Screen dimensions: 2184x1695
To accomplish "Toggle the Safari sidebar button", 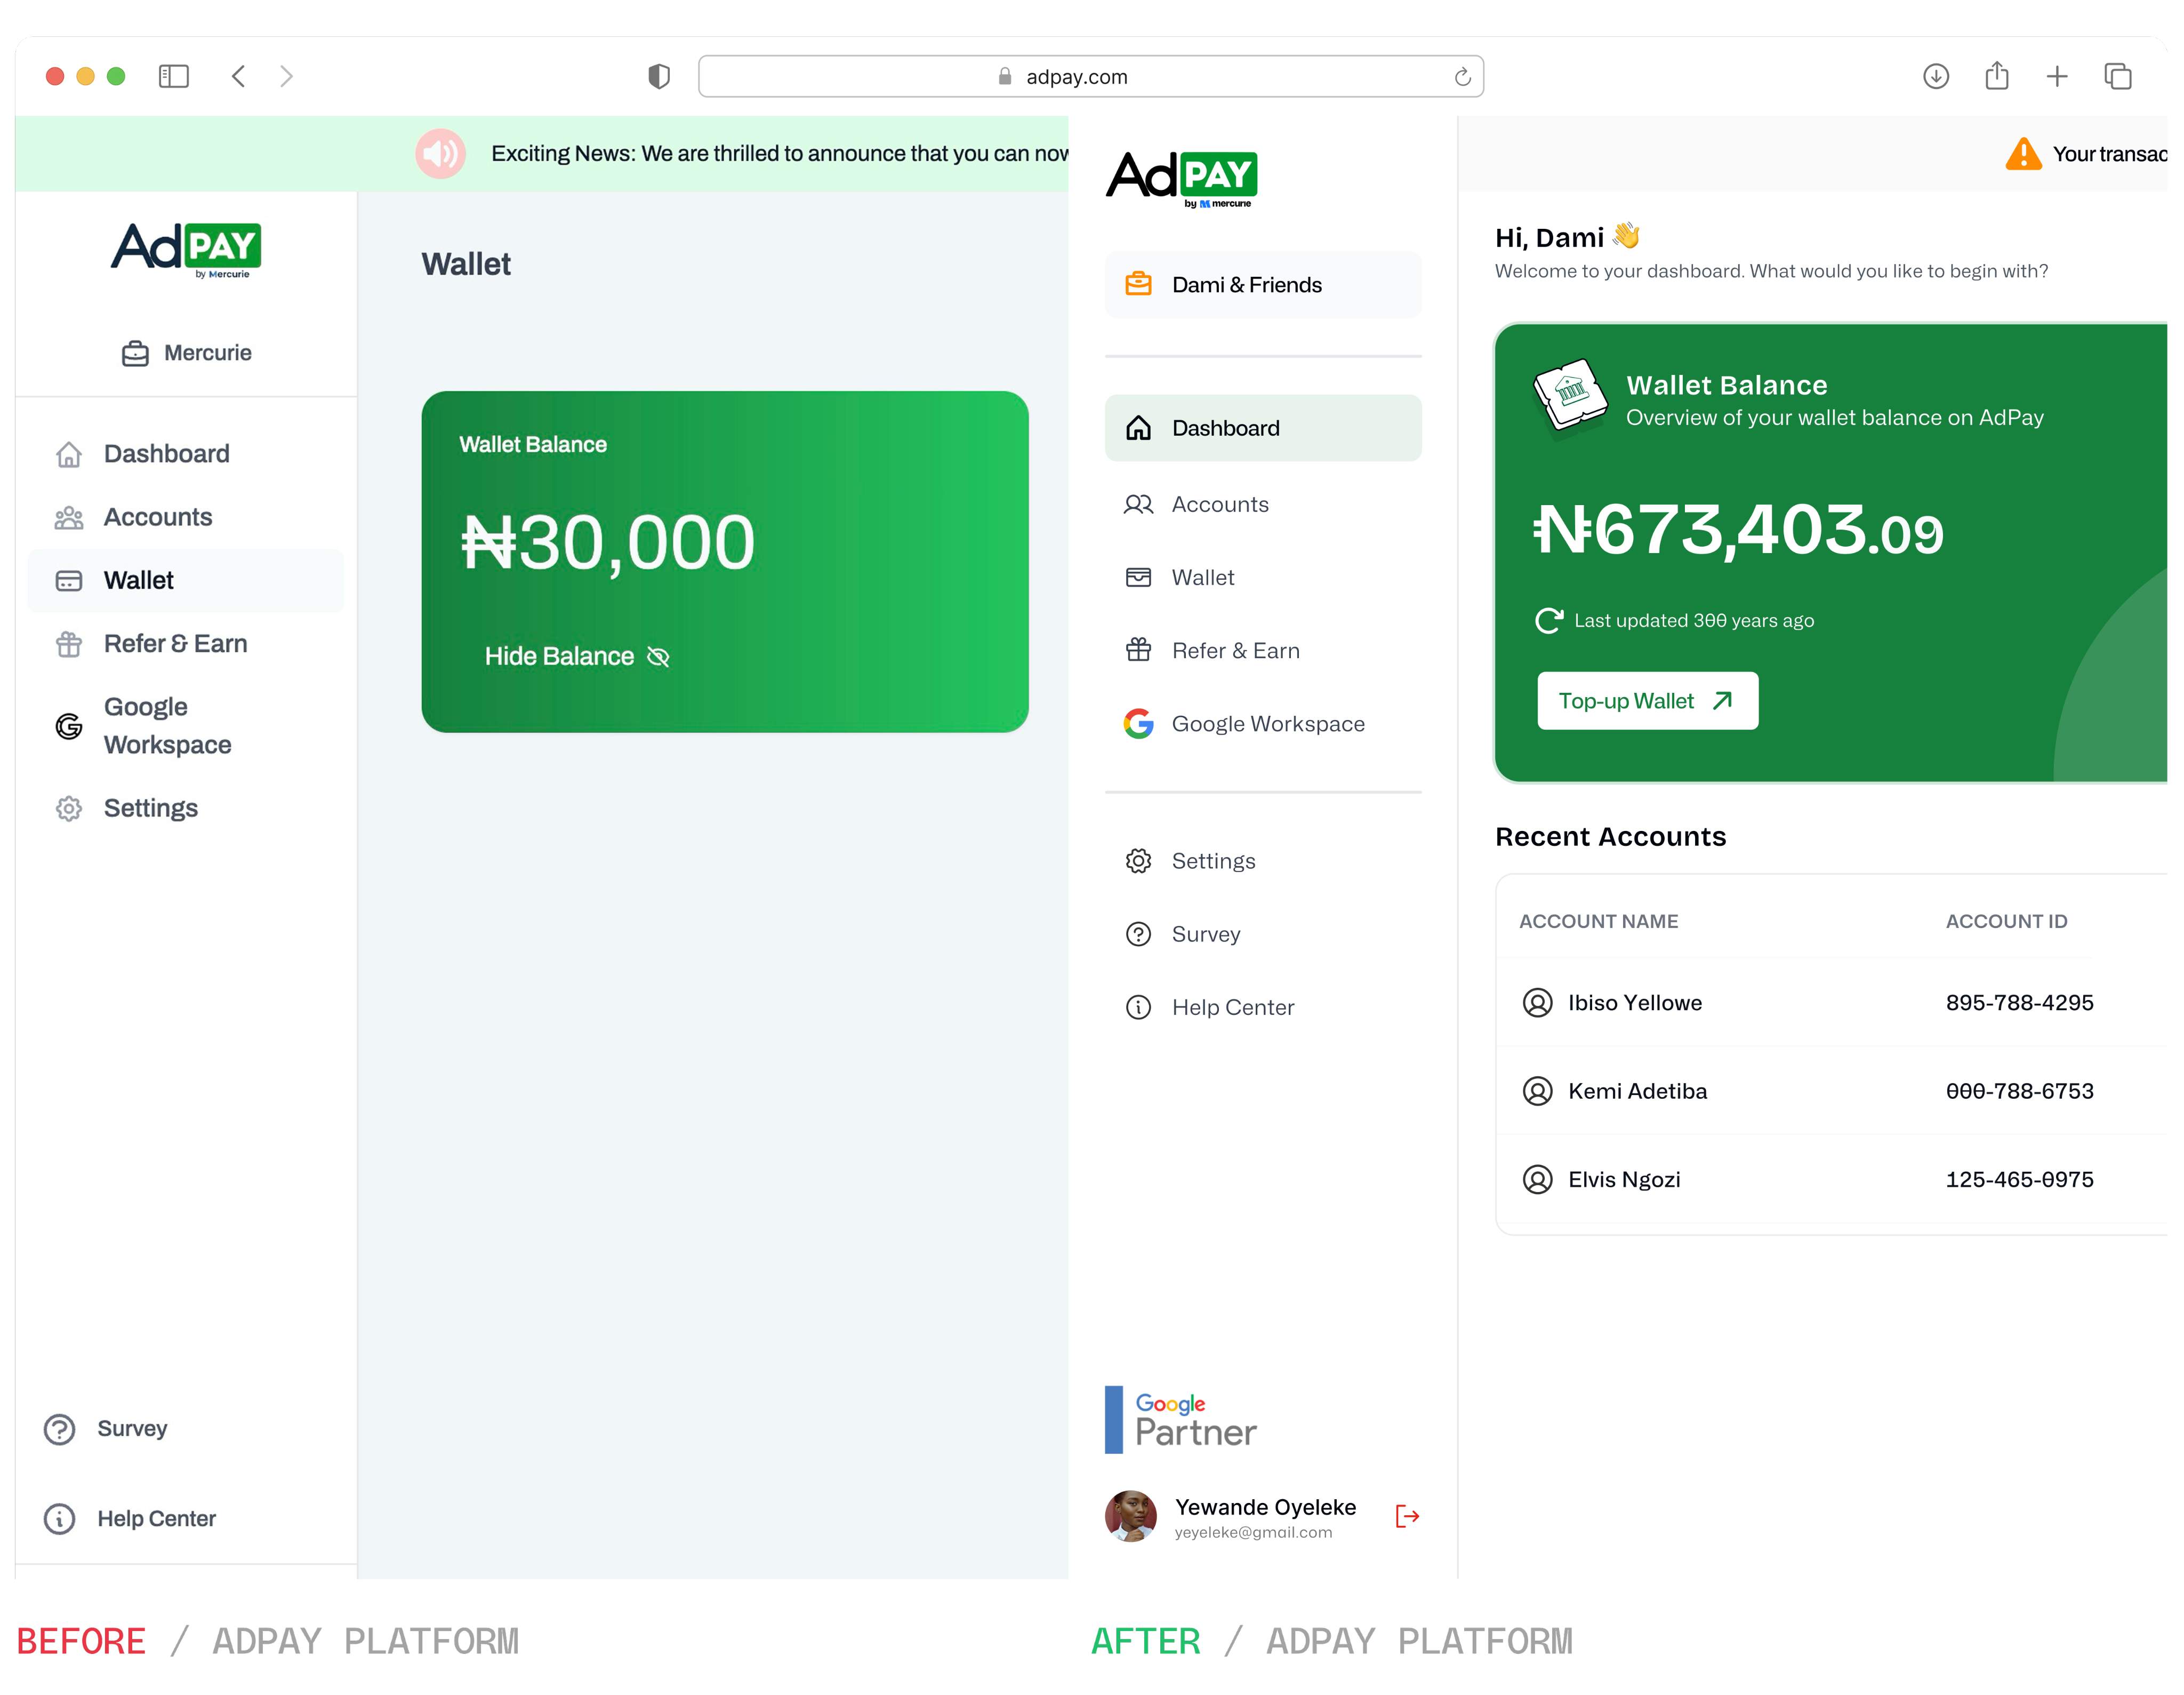I will [x=173, y=76].
